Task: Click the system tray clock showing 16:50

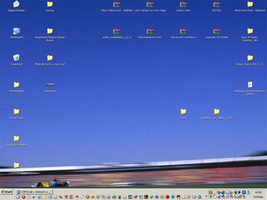Action: [x=258, y=192]
